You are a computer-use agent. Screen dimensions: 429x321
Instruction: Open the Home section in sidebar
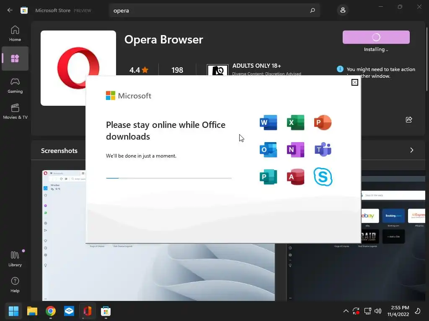click(15, 33)
